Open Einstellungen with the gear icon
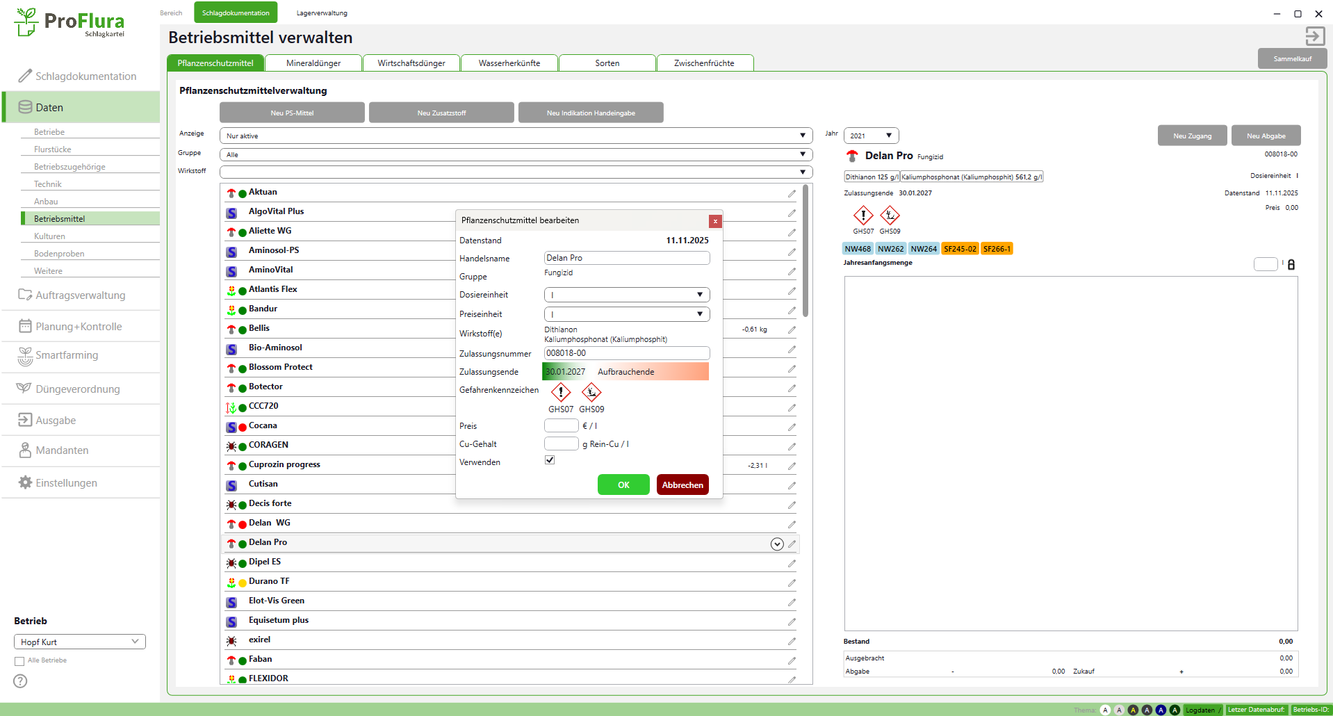The height and width of the screenshot is (716, 1333). point(26,482)
